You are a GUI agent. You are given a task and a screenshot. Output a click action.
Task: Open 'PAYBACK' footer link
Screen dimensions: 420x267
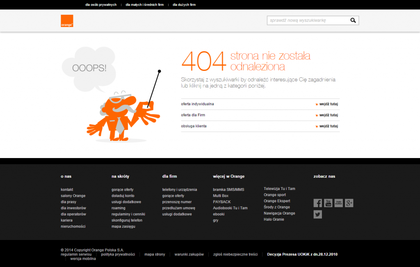pyautogui.click(x=222, y=202)
